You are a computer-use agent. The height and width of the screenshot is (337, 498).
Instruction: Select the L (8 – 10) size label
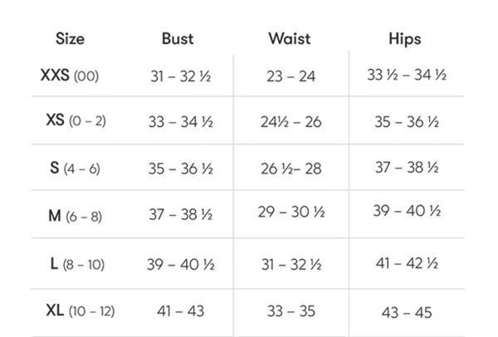coord(75,265)
